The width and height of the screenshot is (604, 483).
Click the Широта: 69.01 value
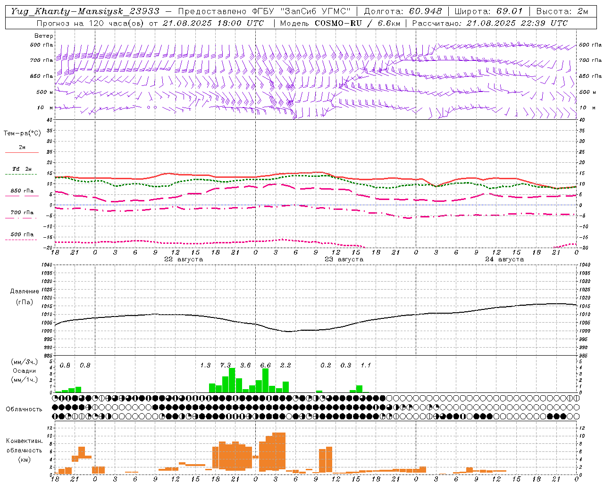click(488, 11)
